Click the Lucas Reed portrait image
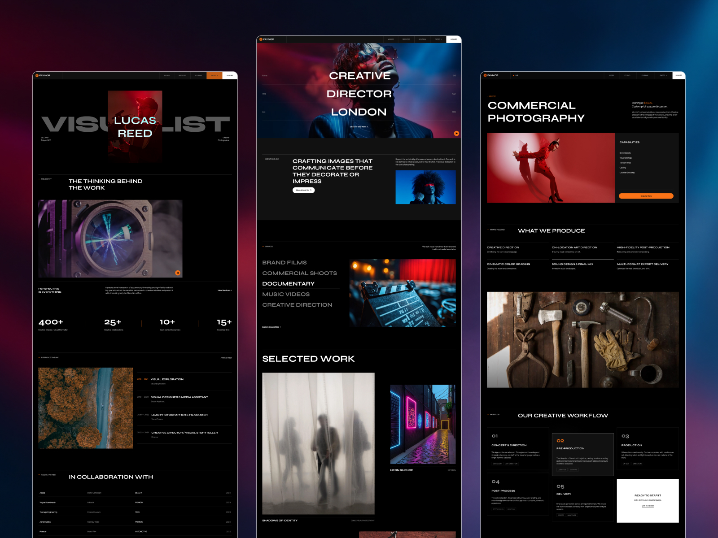 tap(135, 126)
